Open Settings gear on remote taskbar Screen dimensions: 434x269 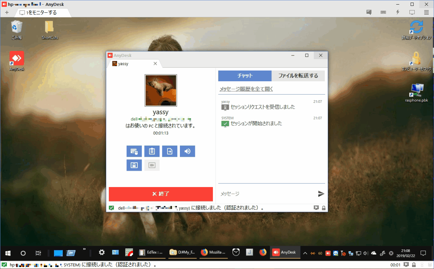102,252
